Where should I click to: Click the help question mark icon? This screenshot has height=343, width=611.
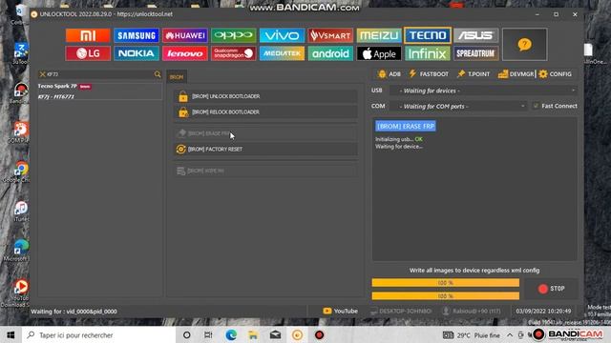tap(524, 45)
